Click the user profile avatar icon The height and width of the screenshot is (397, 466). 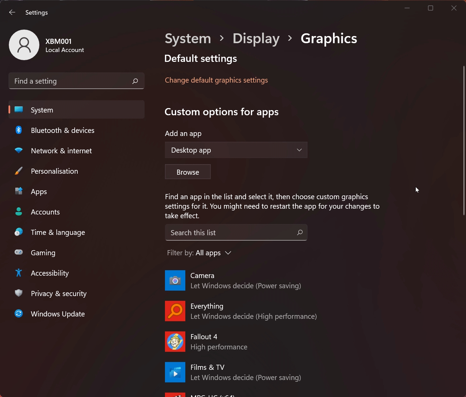coord(24,45)
